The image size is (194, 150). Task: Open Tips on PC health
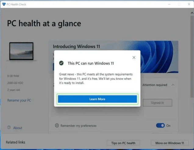click(x=123, y=143)
